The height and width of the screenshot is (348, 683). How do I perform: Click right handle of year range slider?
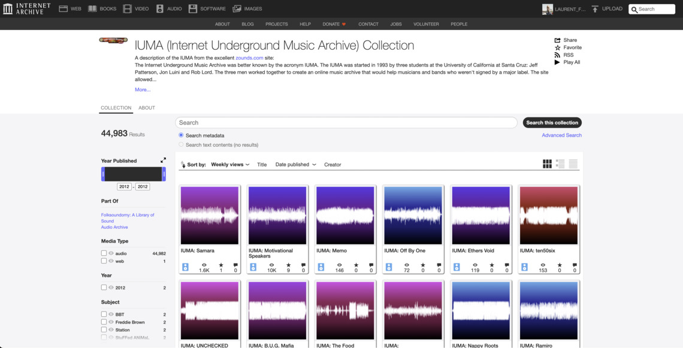pos(164,174)
